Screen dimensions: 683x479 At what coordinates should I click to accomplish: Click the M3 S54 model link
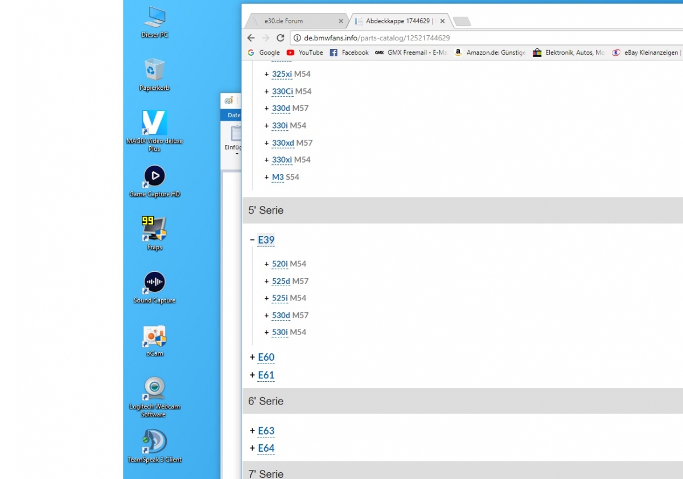[x=278, y=177]
